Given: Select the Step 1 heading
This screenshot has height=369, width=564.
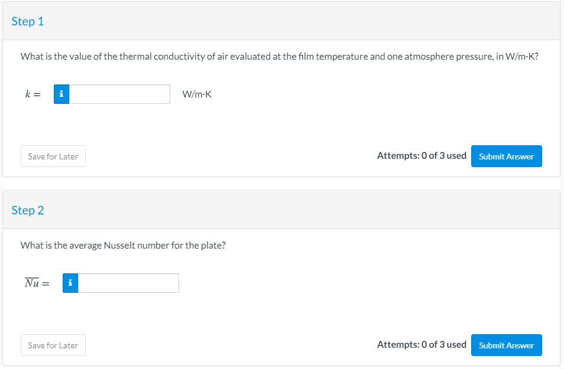Looking at the screenshot, I should click(x=28, y=21).
